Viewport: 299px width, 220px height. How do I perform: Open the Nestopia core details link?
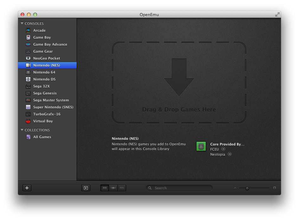229,154
